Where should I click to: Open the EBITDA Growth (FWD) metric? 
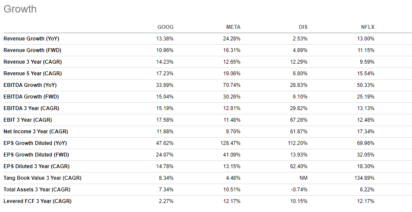point(31,97)
